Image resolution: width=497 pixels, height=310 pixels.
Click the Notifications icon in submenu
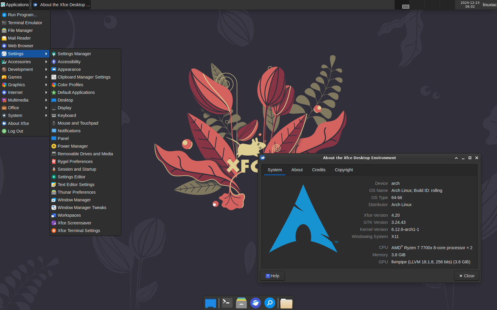54,131
